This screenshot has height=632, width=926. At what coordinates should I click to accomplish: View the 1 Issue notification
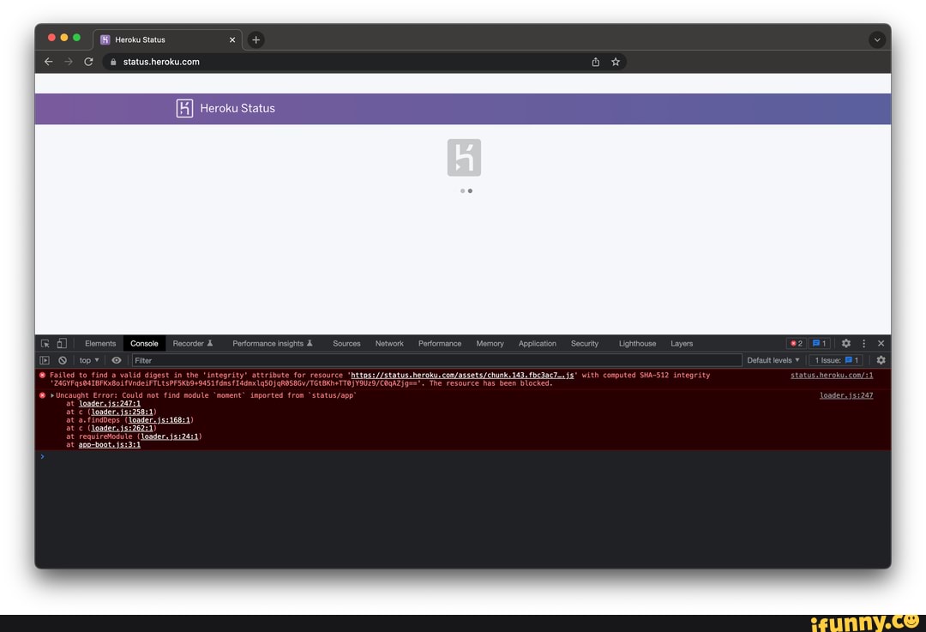tap(836, 359)
